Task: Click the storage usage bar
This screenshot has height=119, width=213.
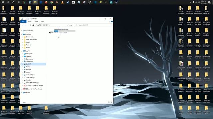Action: coord(65,31)
